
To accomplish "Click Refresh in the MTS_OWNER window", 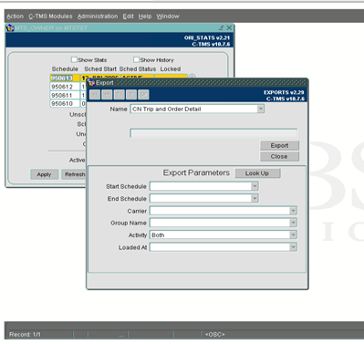I will 74,174.
